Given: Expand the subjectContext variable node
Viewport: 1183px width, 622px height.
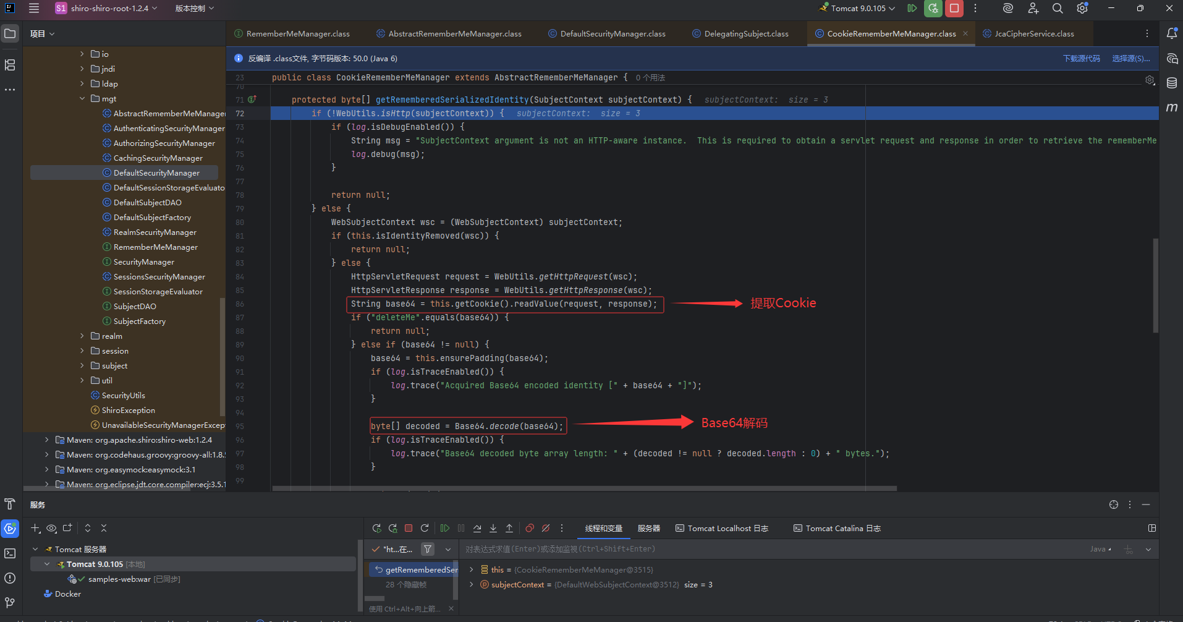Looking at the screenshot, I should (x=472, y=585).
